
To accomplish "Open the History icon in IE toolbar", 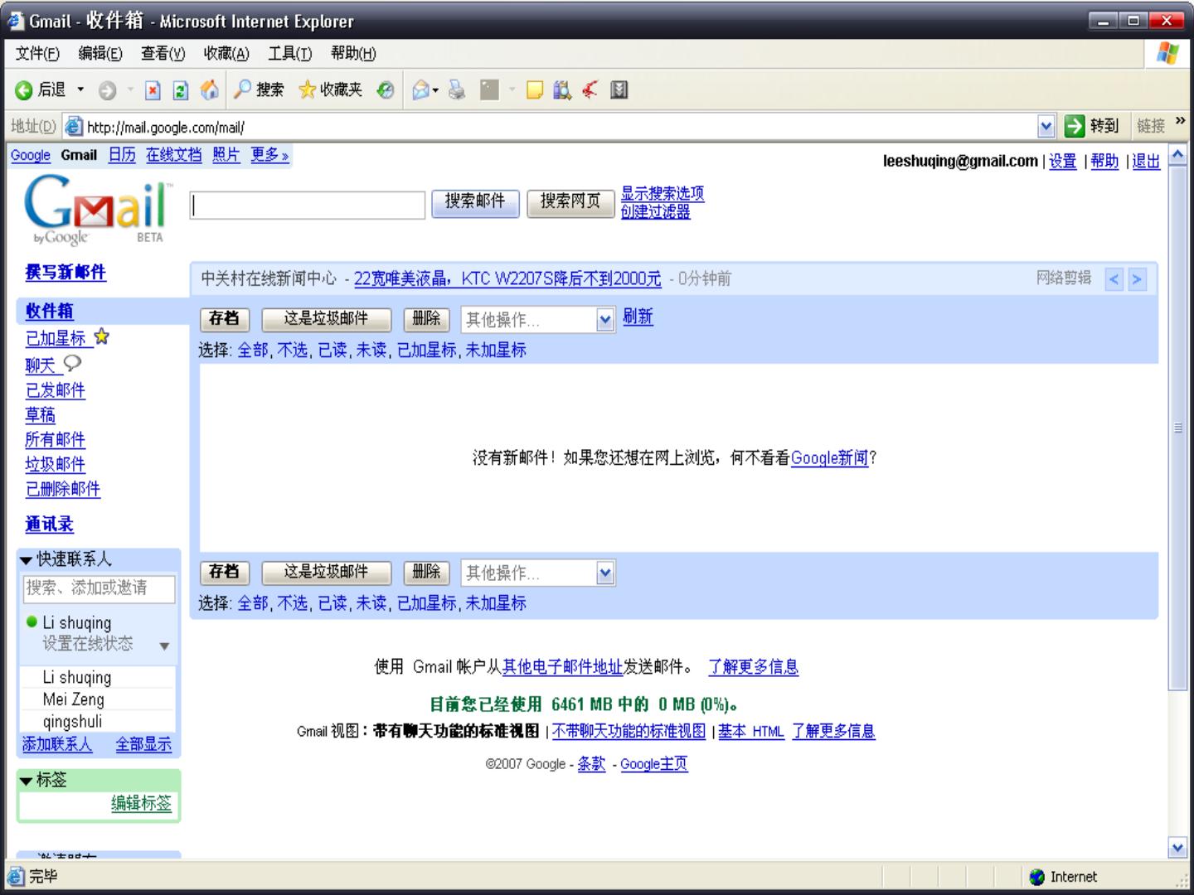I will [x=386, y=90].
